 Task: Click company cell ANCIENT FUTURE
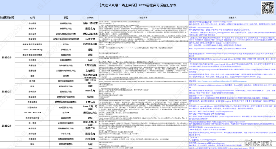32,113
